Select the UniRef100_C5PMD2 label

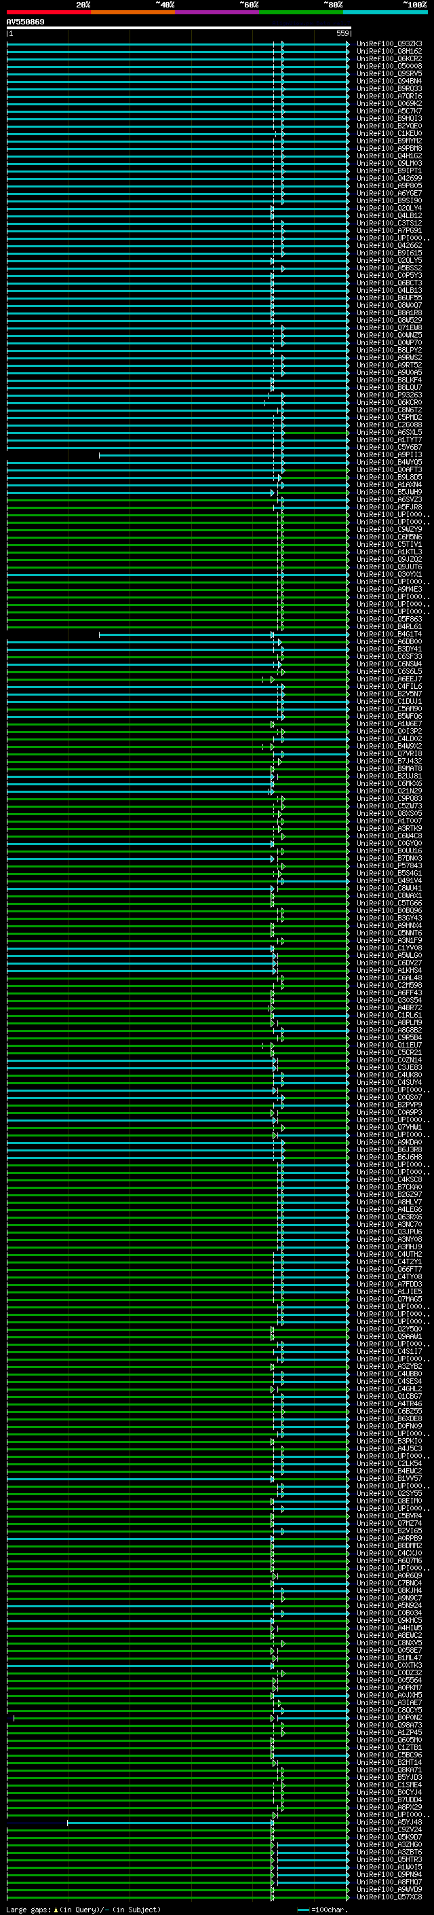(x=389, y=417)
